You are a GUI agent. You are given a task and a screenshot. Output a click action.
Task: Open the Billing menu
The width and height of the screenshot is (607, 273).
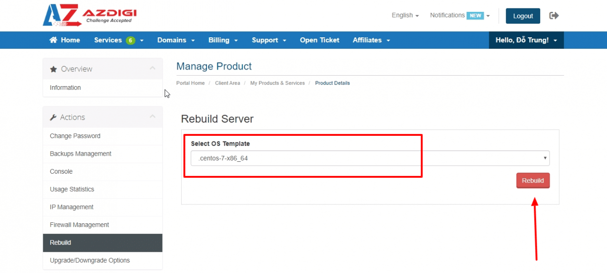tap(223, 40)
